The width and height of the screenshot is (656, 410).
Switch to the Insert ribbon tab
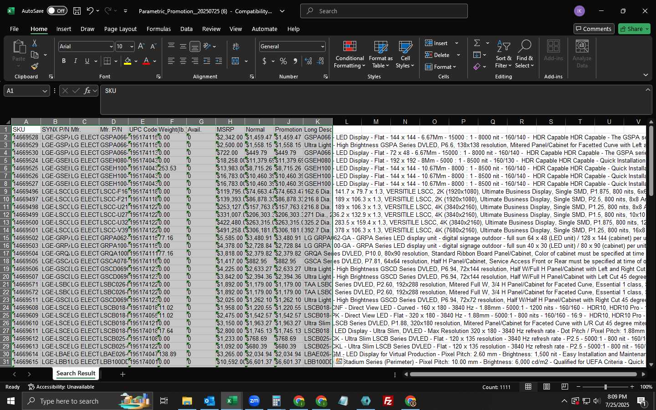pos(64,29)
